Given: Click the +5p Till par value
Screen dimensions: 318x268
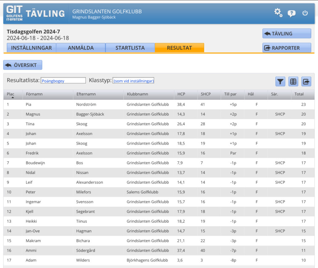Looking at the screenshot, I should (233, 104).
